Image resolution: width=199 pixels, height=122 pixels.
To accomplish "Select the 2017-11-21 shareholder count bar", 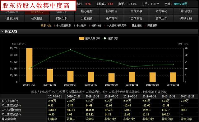I will [29, 65].
